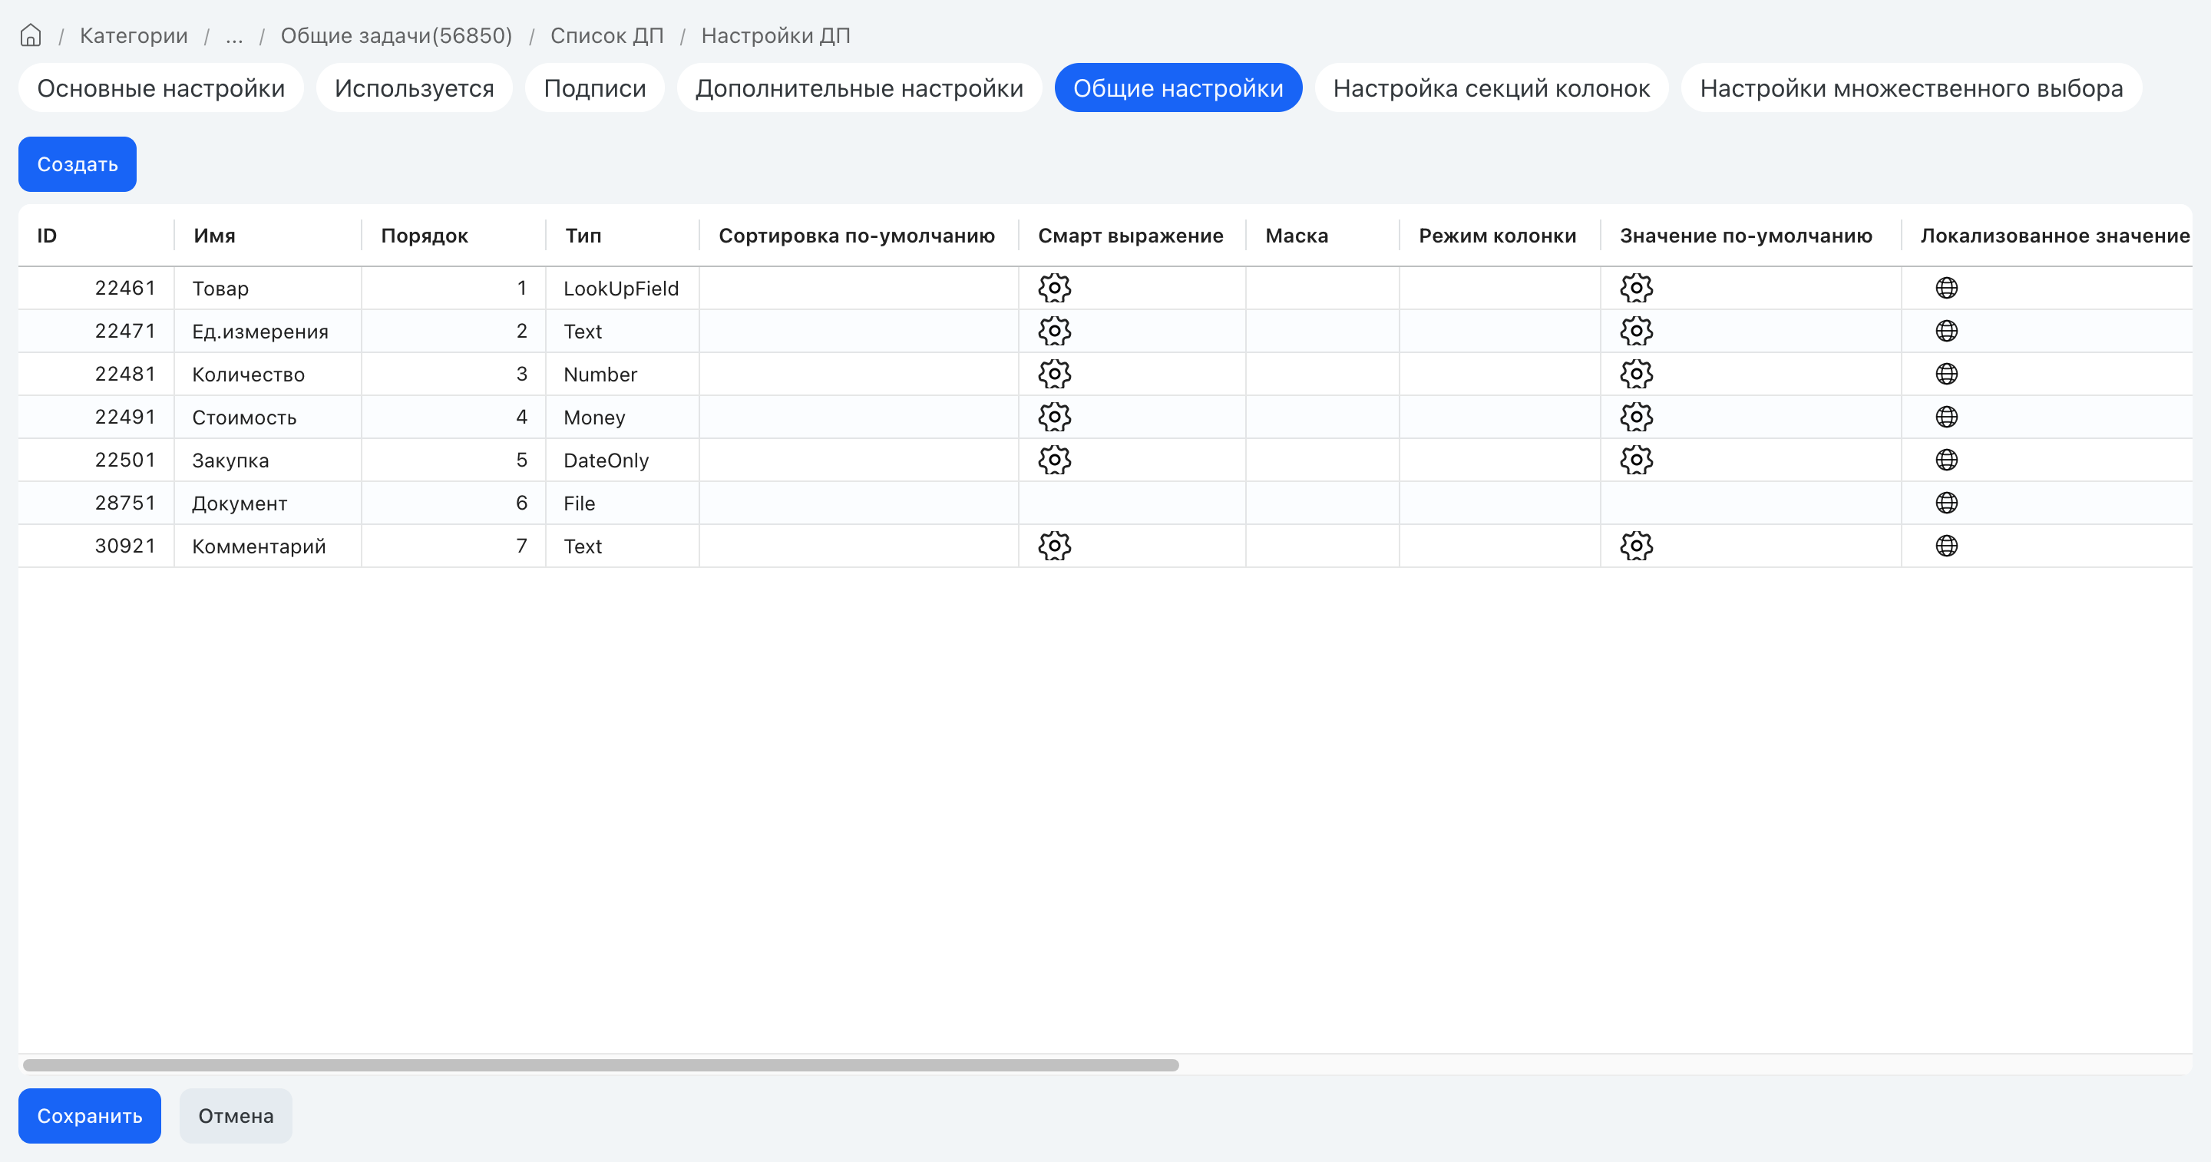The height and width of the screenshot is (1162, 2211).
Task: Click the Отмена button
Action: (x=235, y=1116)
